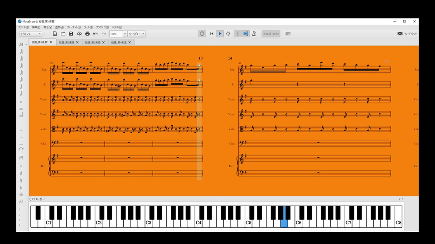Switch to second score tab 第2楽章
This screenshot has width=435, height=244.
(67, 42)
